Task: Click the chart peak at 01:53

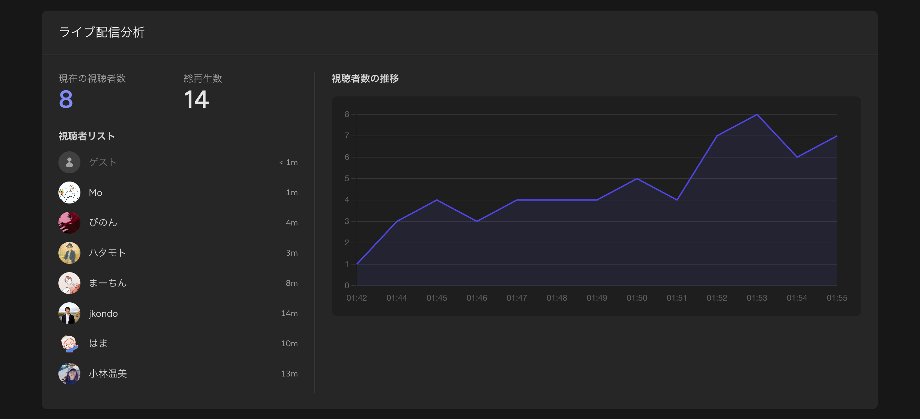Action: tap(757, 115)
